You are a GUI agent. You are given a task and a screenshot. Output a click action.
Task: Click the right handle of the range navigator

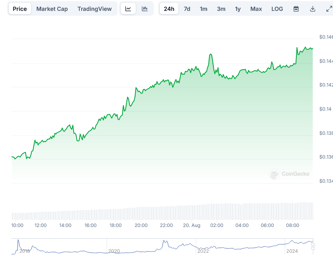313,246
